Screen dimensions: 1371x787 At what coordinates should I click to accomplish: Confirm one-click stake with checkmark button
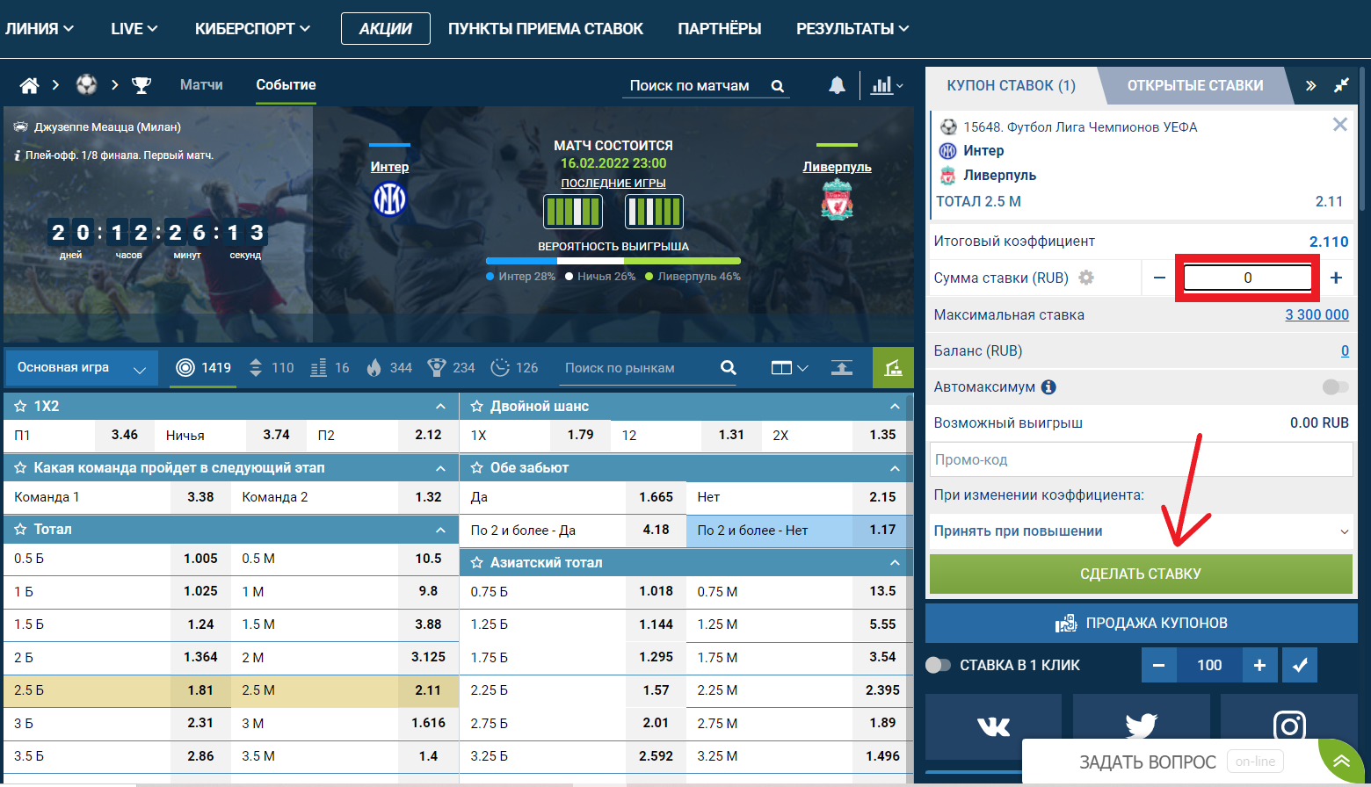coord(1299,665)
